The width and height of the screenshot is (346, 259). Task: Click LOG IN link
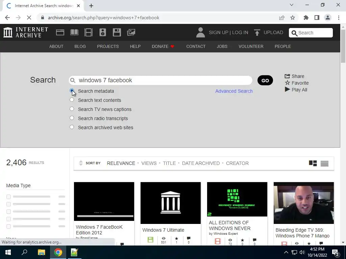click(x=240, y=33)
